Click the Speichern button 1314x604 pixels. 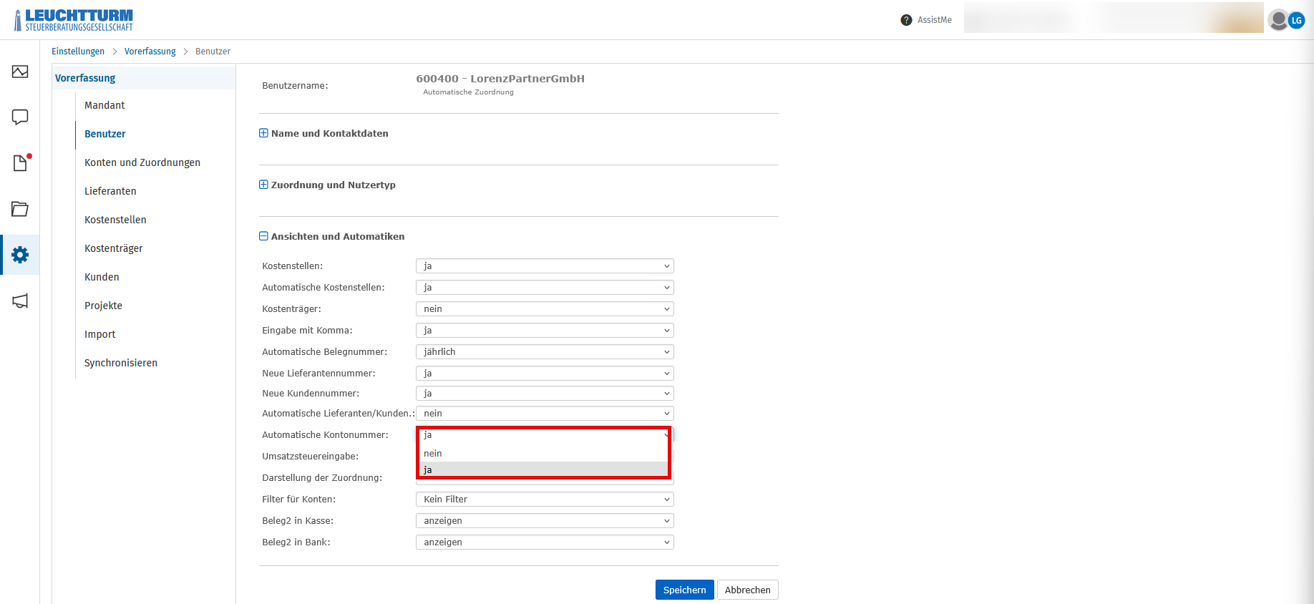click(685, 590)
